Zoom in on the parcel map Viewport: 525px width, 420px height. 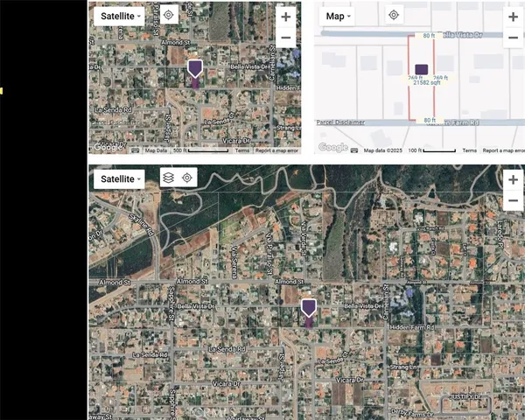513,17
